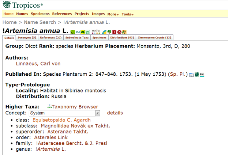Open author Linnaeus, Carl von link
This screenshot has width=228, height=155.
(38, 64)
